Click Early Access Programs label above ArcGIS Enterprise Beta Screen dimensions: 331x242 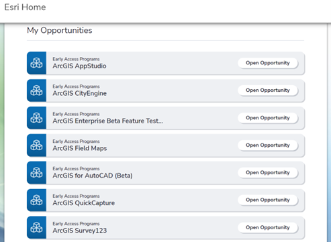(76, 114)
